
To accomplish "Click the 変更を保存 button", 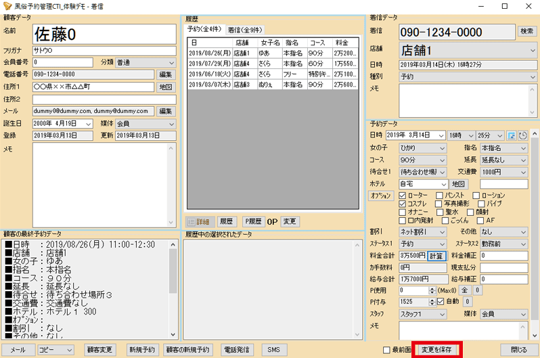I will (436, 350).
